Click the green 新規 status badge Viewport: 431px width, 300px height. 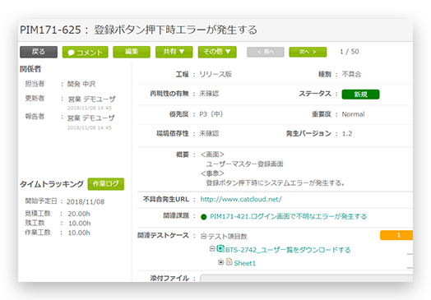coord(360,95)
